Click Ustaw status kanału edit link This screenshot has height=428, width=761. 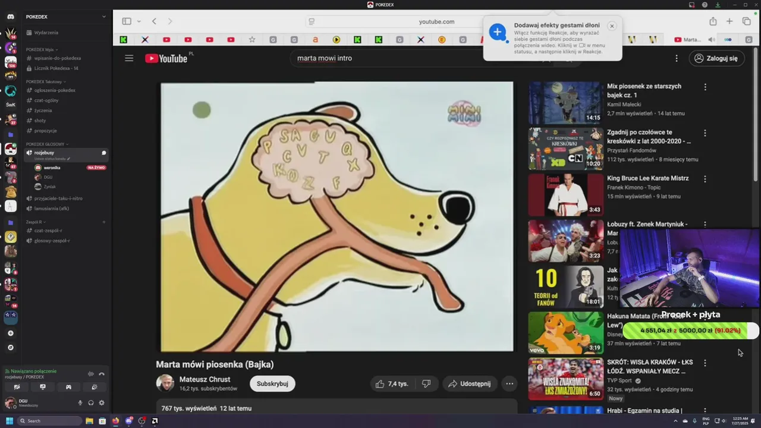pos(52,159)
